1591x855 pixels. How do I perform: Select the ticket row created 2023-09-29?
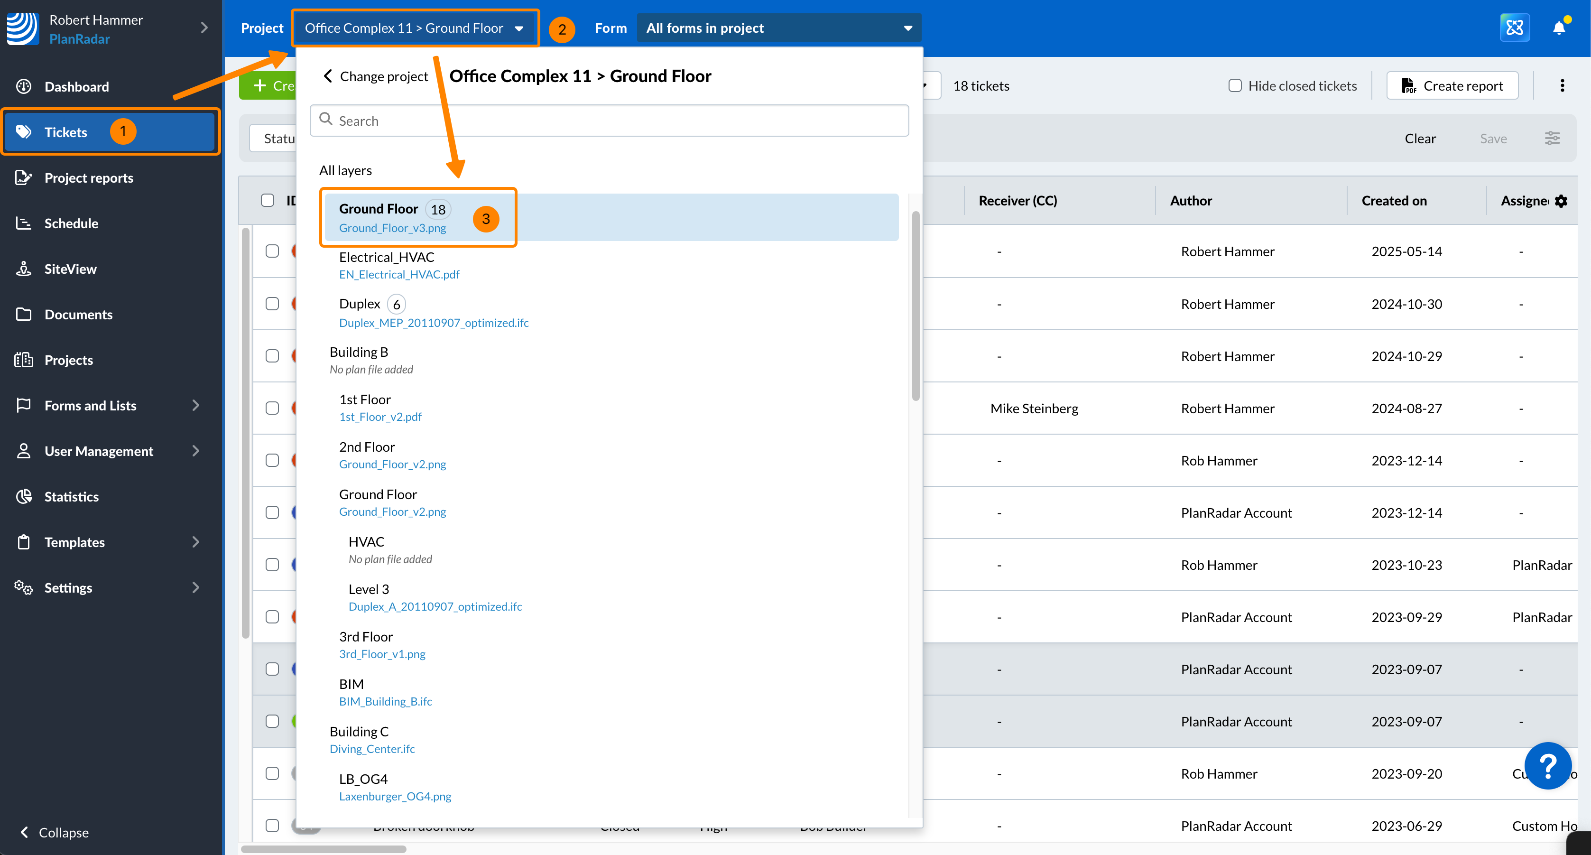click(272, 616)
